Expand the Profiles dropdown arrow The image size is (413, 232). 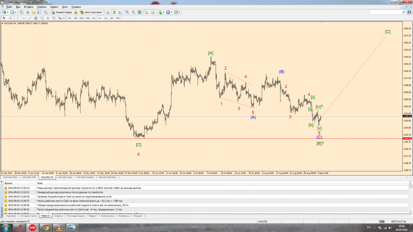point(16,12)
